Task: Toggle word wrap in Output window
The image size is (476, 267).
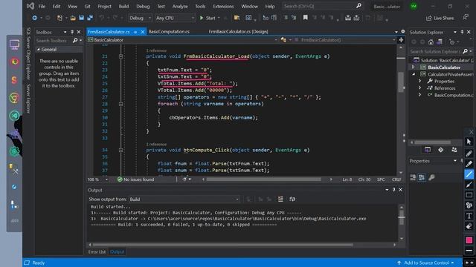Action: (x=292, y=199)
